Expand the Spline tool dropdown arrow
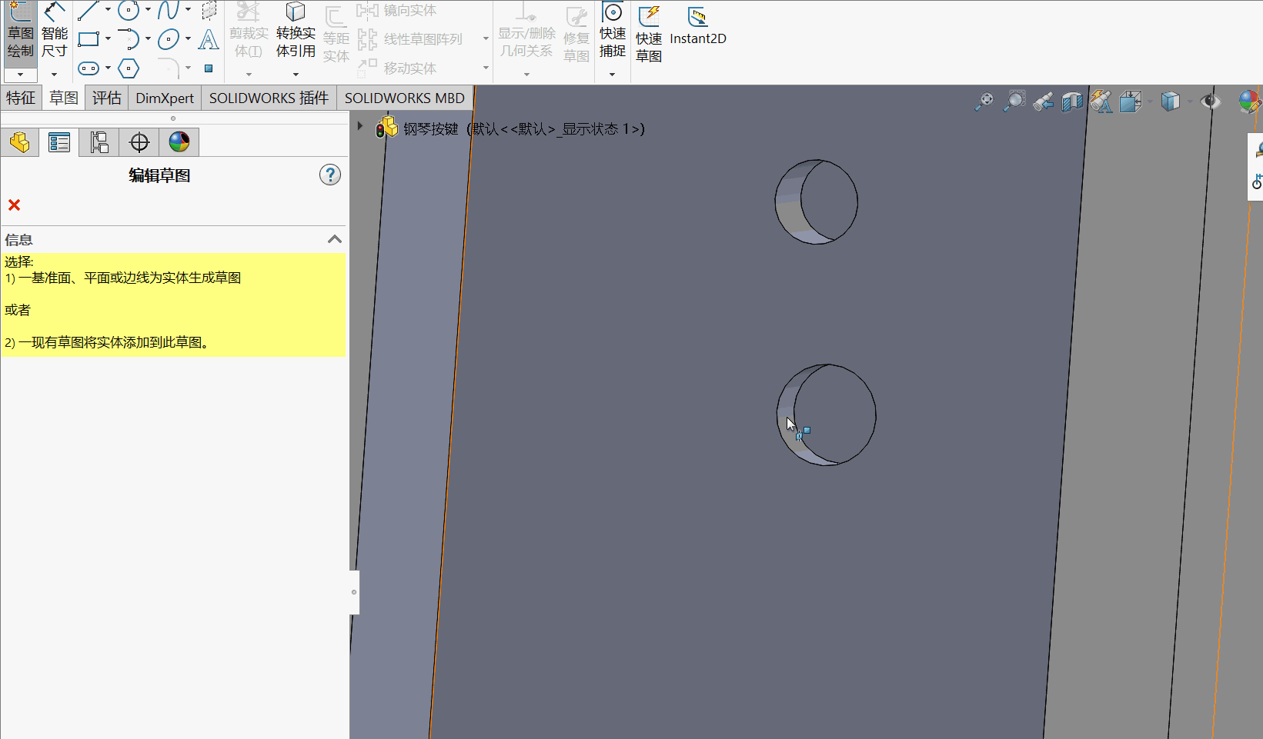This screenshot has height=739, width=1263. [x=188, y=10]
